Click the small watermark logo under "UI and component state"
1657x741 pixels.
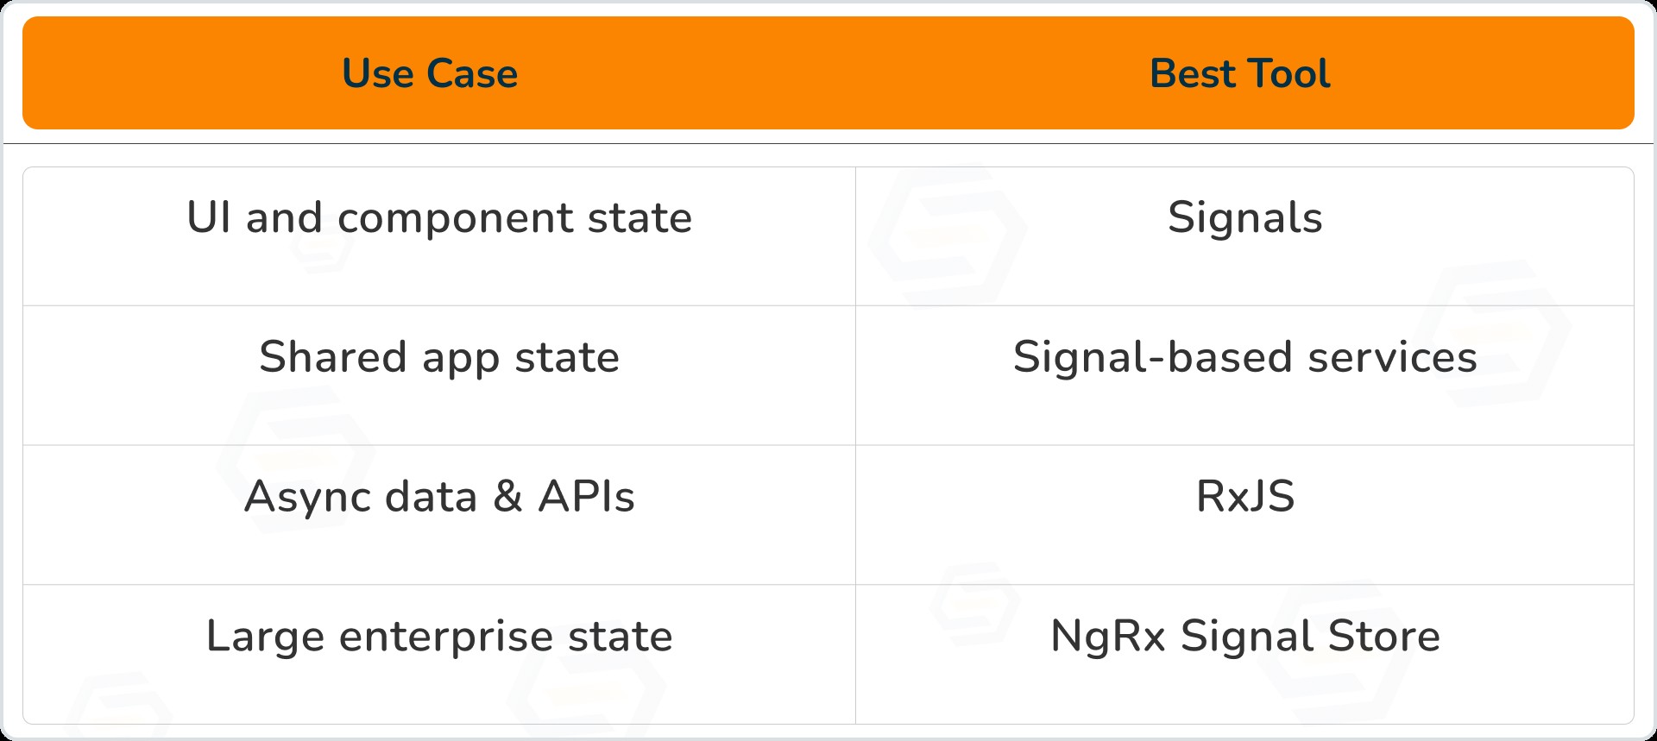pyautogui.click(x=323, y=244)
